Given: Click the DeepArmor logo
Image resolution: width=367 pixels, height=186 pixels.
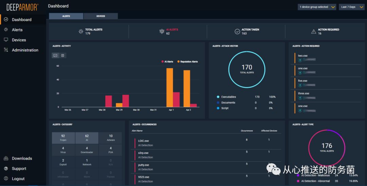Looking at the screenshot, I should [x=23, y=7].
